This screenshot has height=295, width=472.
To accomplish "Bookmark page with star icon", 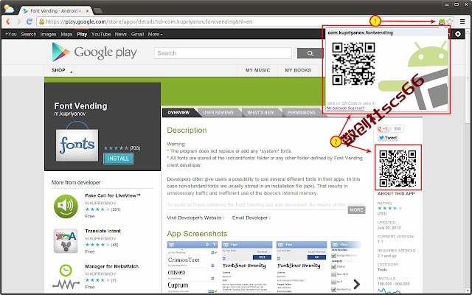I will pyautogui.click(x=450, y=21).
